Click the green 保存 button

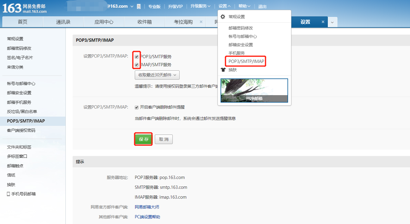point(144,139)
